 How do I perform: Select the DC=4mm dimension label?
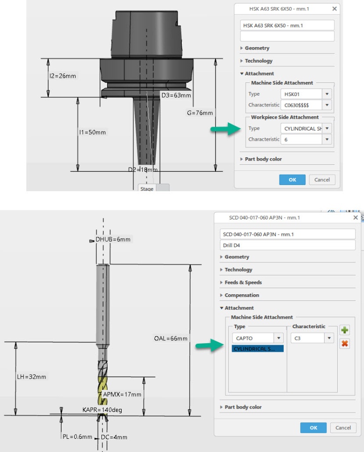click(114, 437)
